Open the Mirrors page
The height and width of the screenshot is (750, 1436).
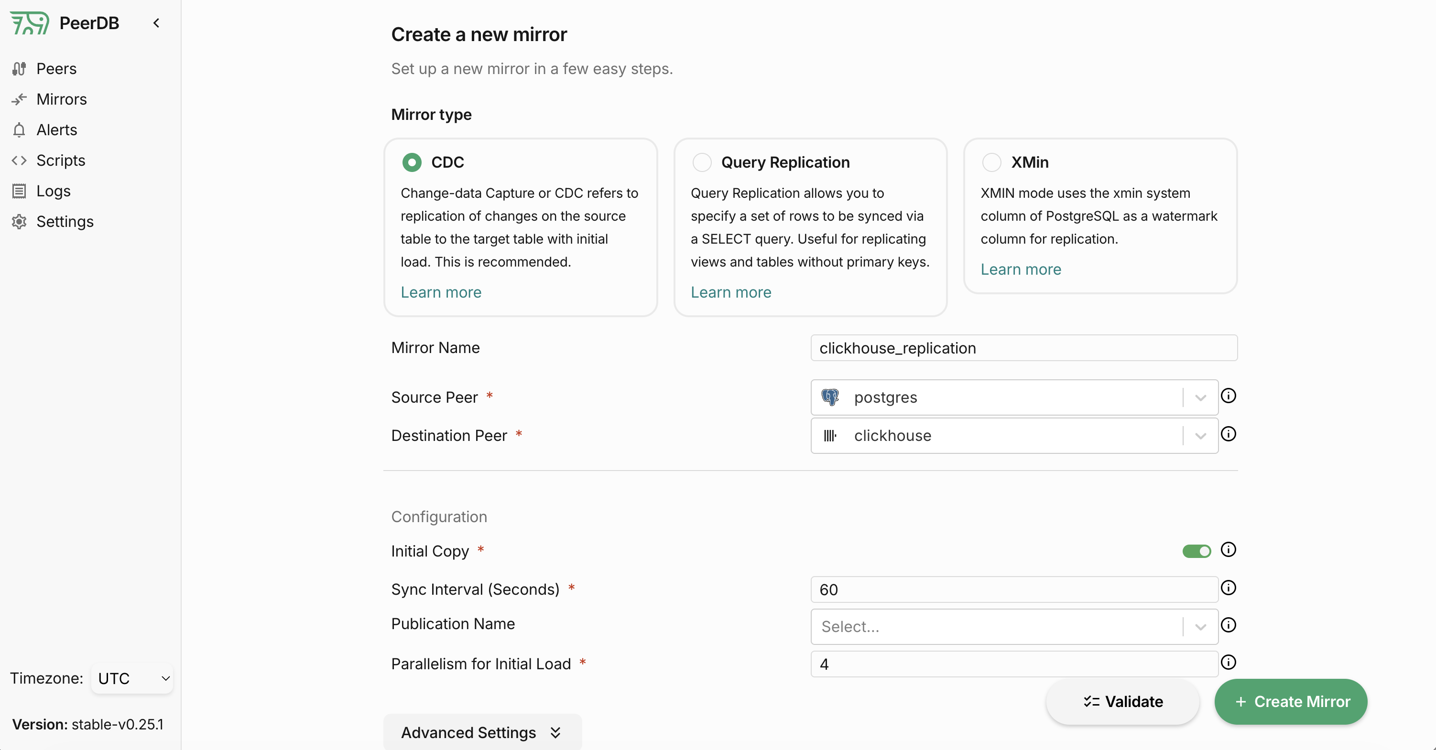click(61, 99)
